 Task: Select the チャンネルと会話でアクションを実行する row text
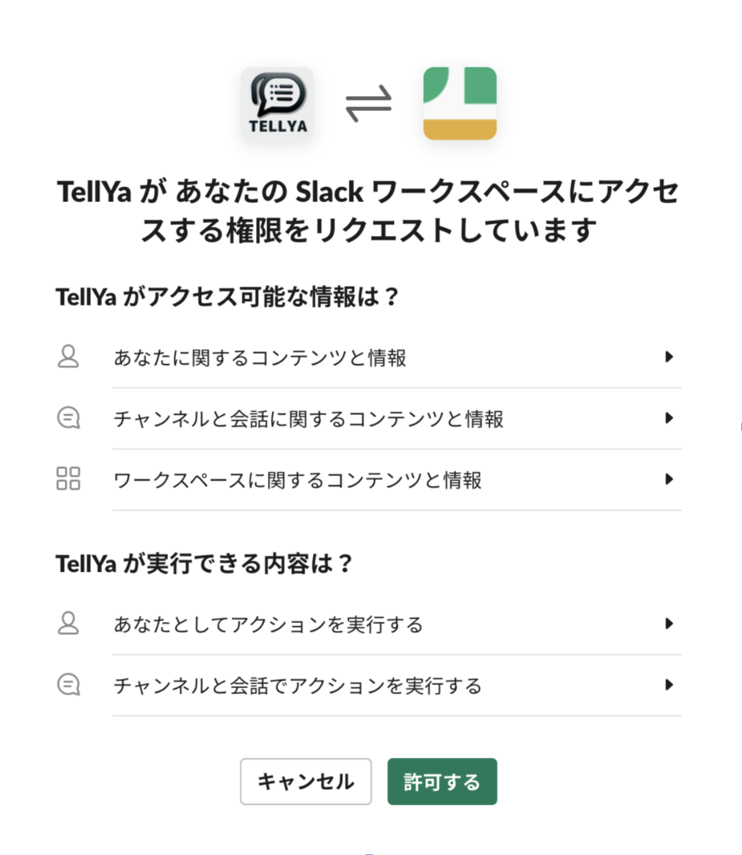click(298, 686)
